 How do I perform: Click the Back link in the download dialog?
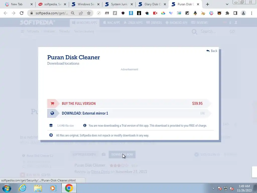212,51
